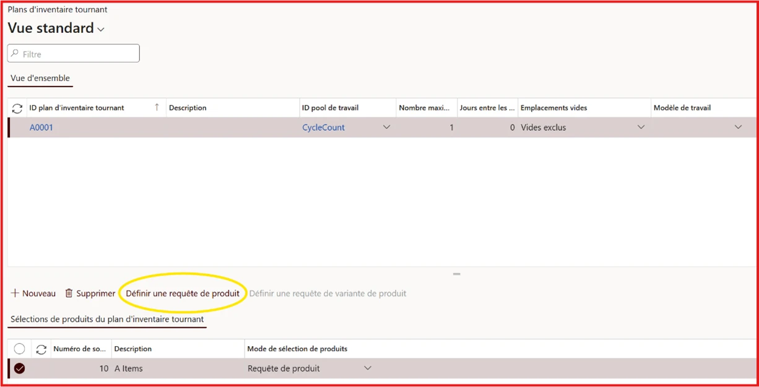Click the splitter handle between the grids
The width and height of the screenshot is (759, 387).
tap(456, 274)
